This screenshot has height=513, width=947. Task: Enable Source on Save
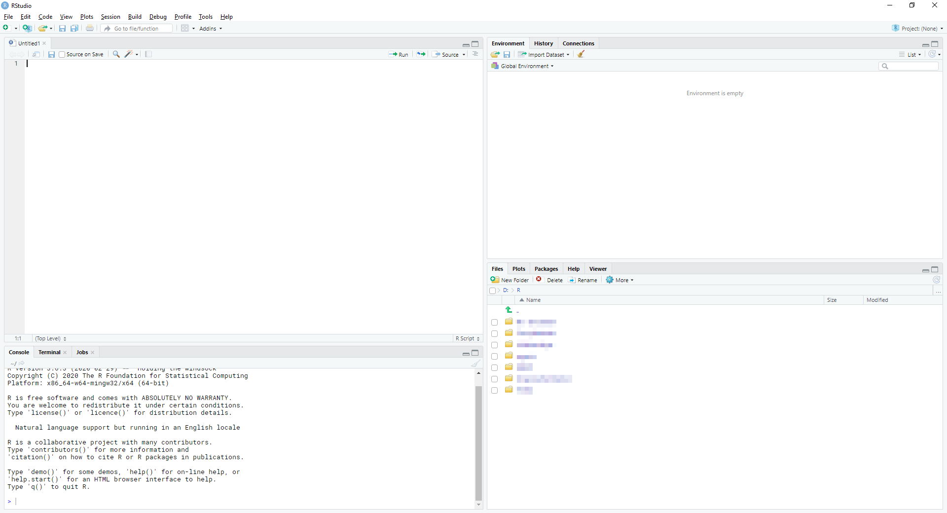[x=62, y=54]
